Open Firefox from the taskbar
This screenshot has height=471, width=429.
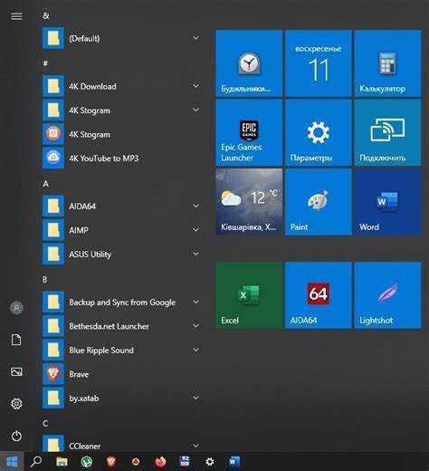point(160,461)
